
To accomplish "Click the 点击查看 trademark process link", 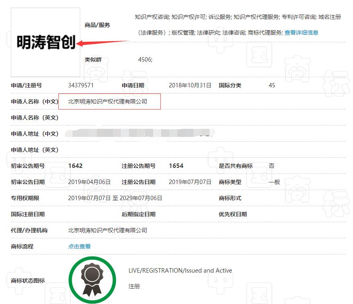I will pos(79,246).
